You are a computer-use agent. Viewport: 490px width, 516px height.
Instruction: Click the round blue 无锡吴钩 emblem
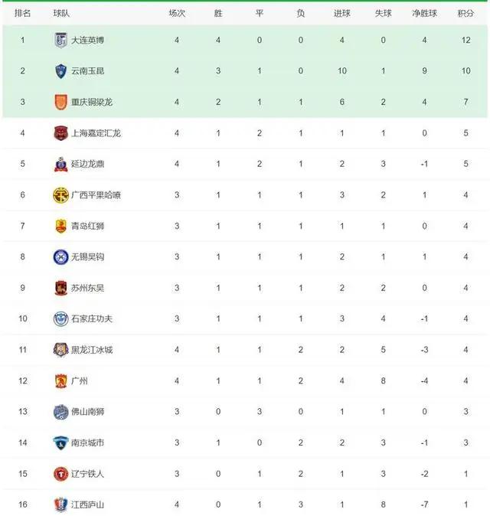tap(60, 257)
